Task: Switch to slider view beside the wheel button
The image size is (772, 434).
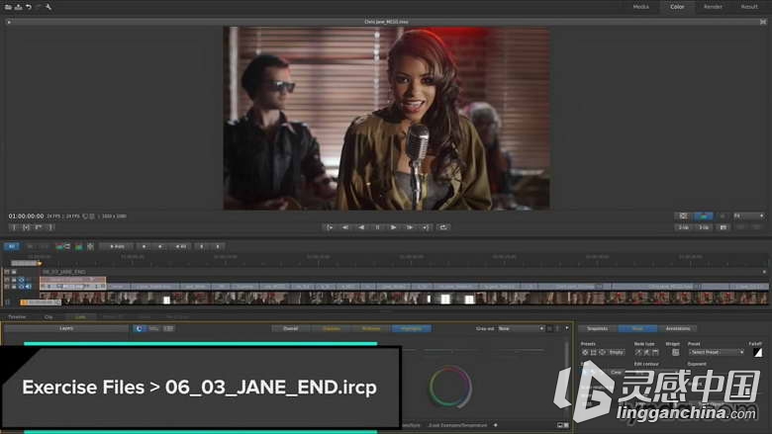Action: 154,328
